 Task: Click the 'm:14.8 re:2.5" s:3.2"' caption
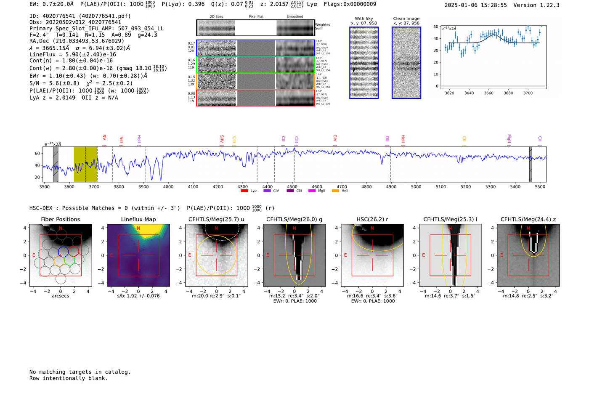click(x=528, y=296)
